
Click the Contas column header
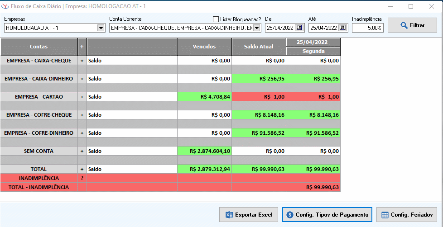[39, 47]
